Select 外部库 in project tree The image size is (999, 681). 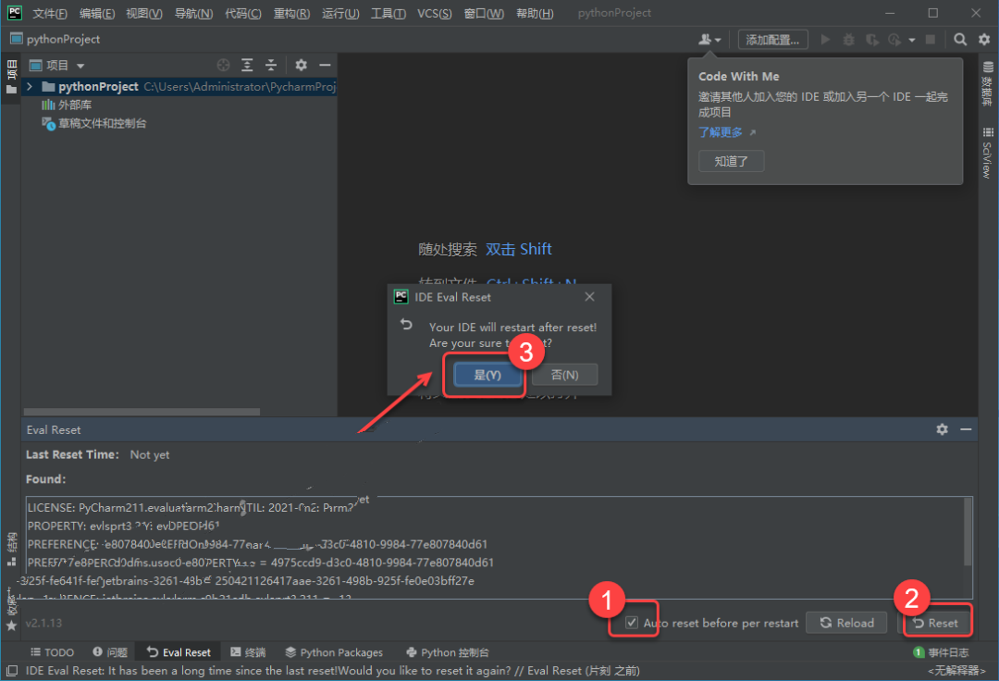pyautogui.click(x=67, y=105)
